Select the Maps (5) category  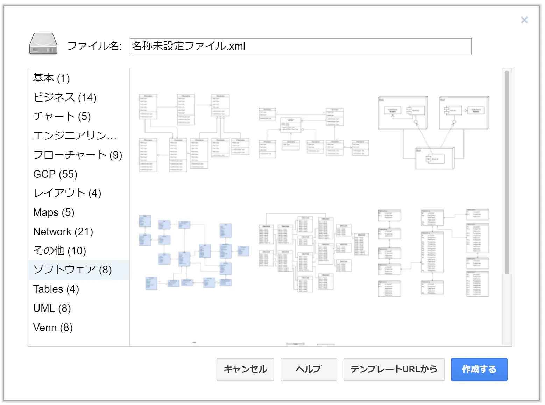(78, 212)
